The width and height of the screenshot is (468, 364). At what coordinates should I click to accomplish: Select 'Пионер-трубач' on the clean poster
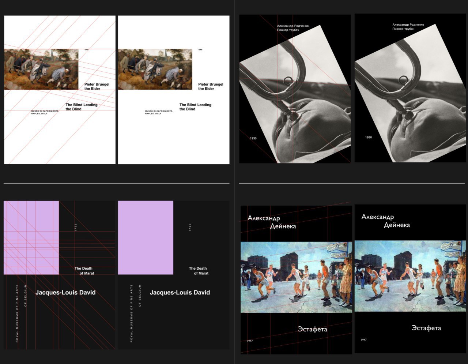[403, 29]
